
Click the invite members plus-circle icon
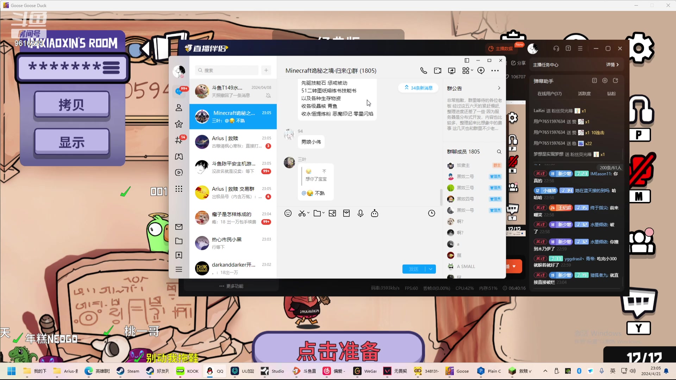point(481,71)
